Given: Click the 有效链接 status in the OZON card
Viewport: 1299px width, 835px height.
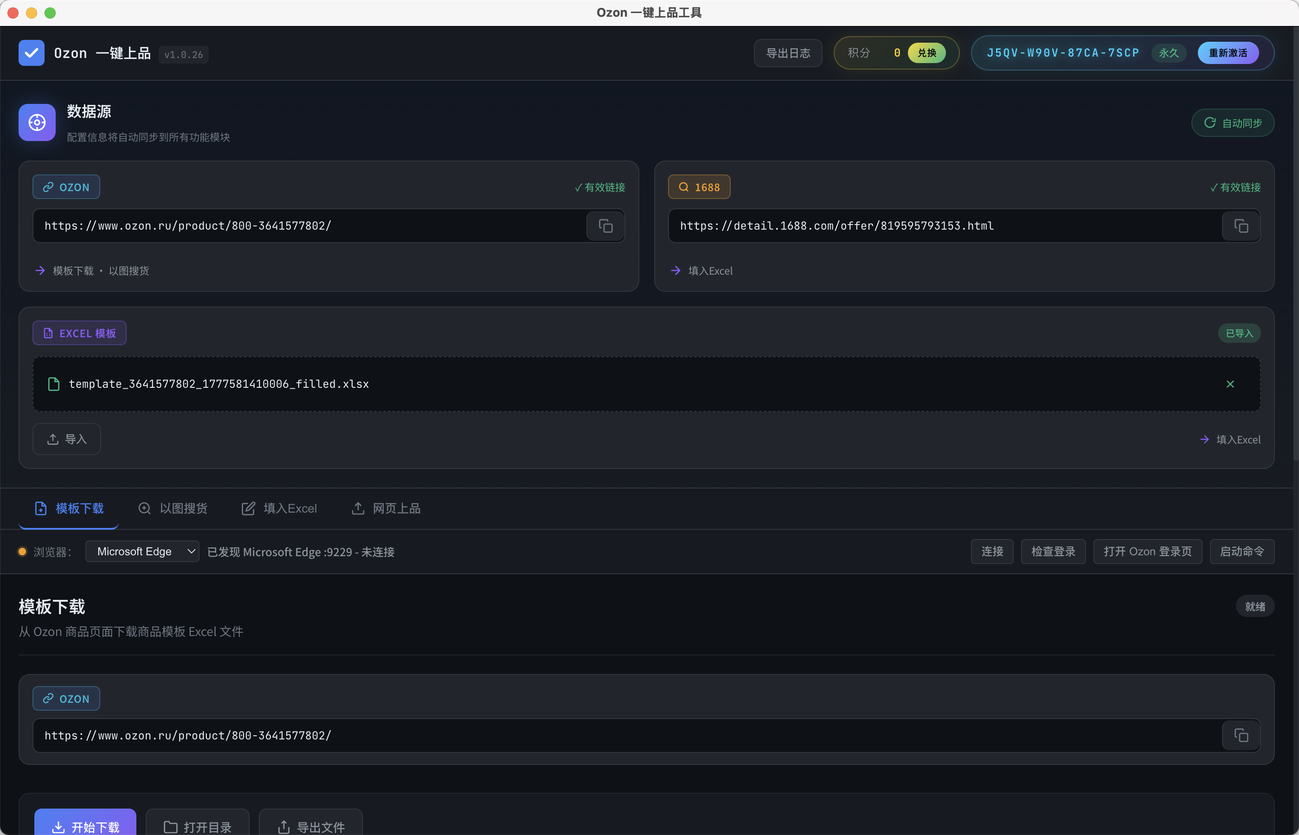Looking at the screenshot, I should [599, 187].
